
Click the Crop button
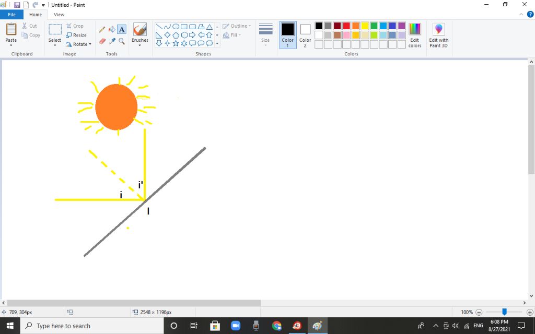(x=75, y=26)
